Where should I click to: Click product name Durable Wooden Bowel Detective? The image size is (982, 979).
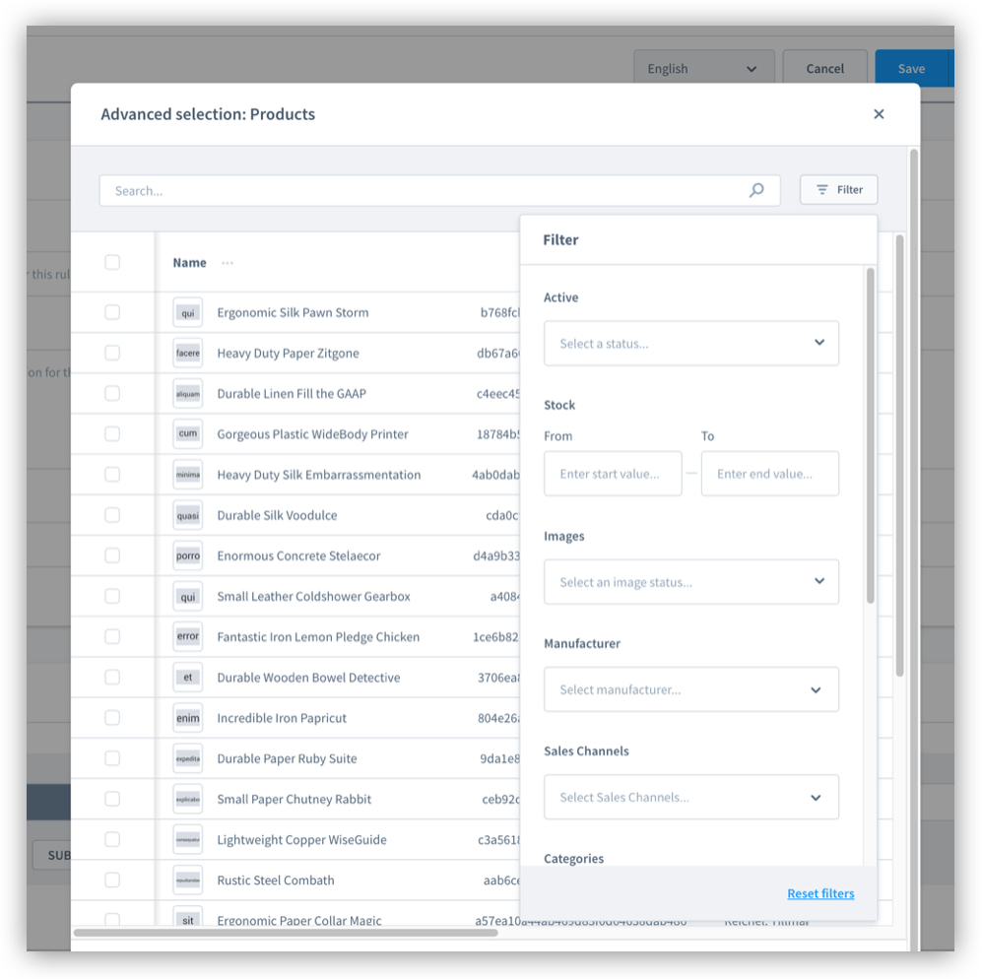308,677
